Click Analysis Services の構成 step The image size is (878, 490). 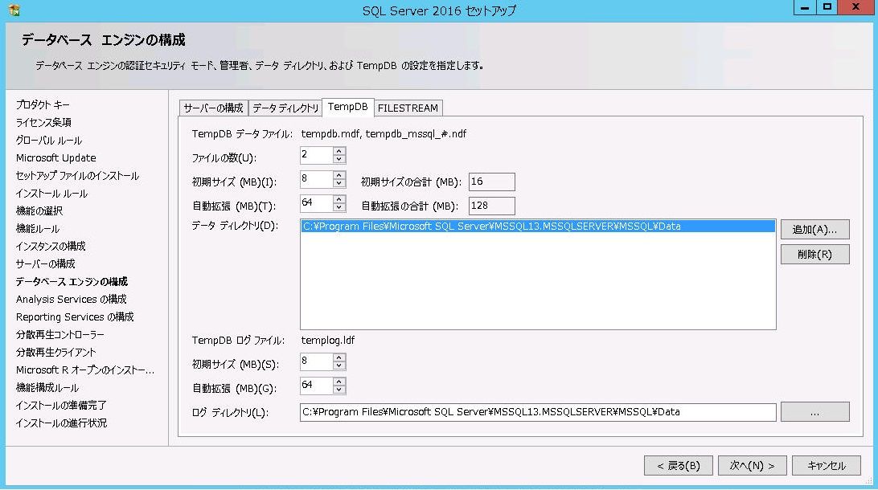click(x=71, y=300)
